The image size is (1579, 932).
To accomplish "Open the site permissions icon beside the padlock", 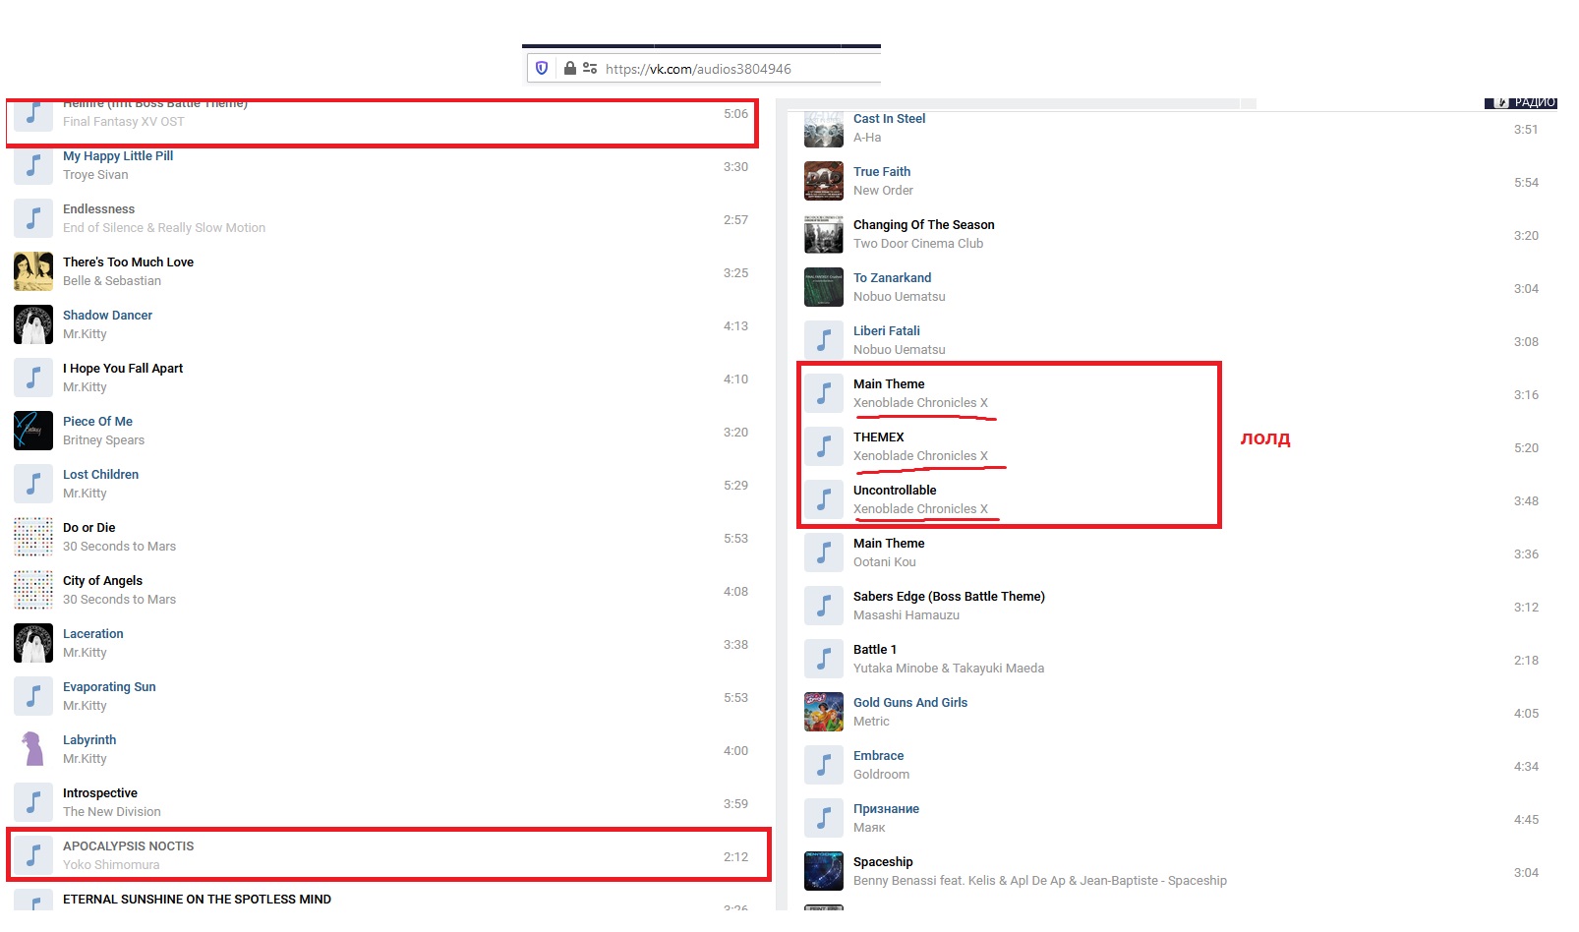I will click(x=590, y=68).
